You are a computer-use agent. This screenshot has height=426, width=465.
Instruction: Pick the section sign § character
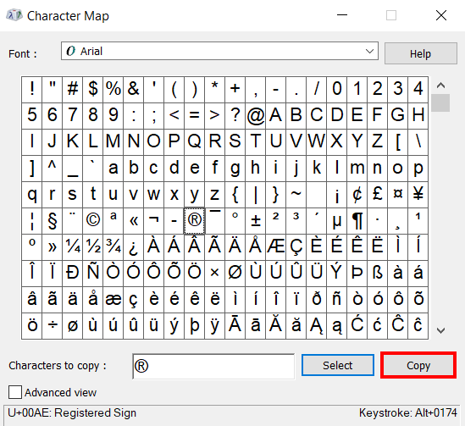point(53,221)
